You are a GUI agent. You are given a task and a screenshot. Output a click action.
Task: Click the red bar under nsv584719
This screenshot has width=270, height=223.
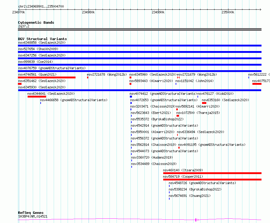click(x=212, y=180)
